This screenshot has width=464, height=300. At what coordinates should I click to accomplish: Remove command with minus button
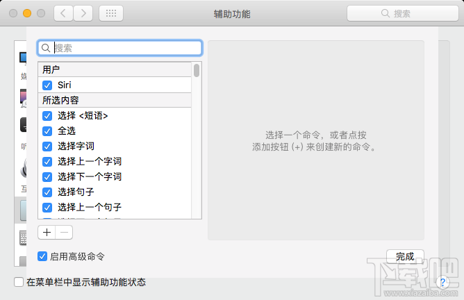tap(64, 232)
